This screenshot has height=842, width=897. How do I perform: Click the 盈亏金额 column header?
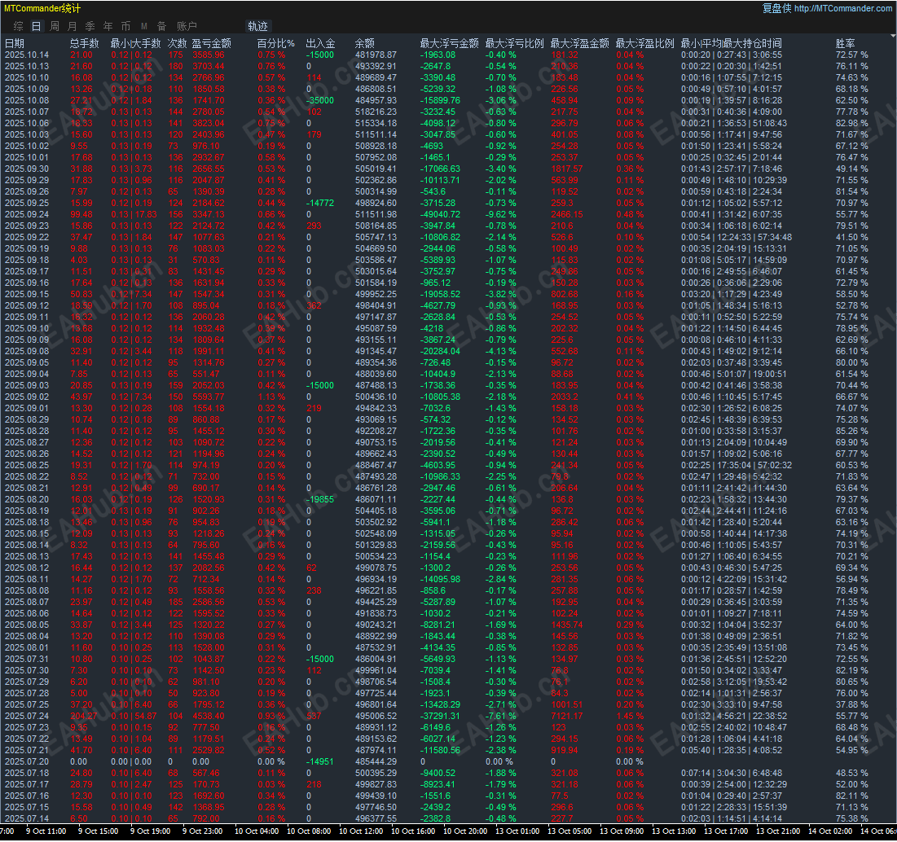click(211, 43)
